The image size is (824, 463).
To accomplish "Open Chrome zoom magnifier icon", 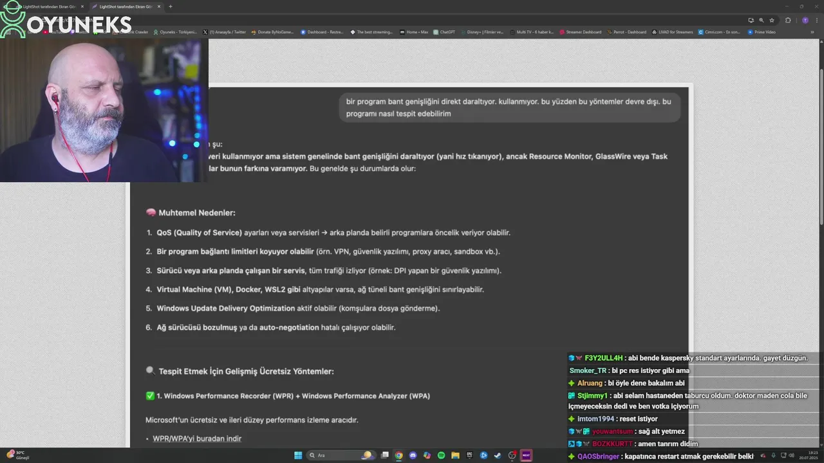I will (762, 20).
